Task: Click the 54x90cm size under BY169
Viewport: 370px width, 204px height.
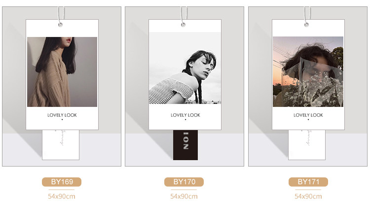Action: 62,196
